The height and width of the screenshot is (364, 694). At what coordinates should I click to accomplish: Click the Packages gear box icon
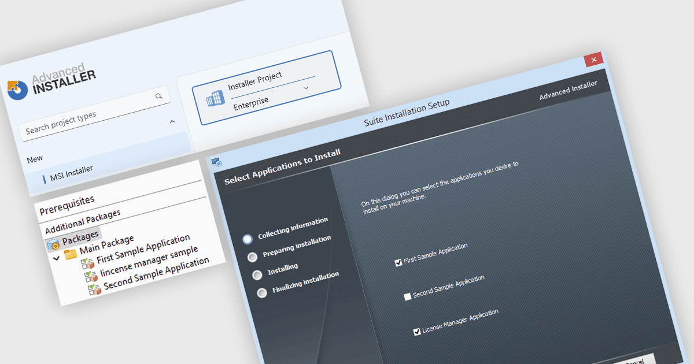53,244
